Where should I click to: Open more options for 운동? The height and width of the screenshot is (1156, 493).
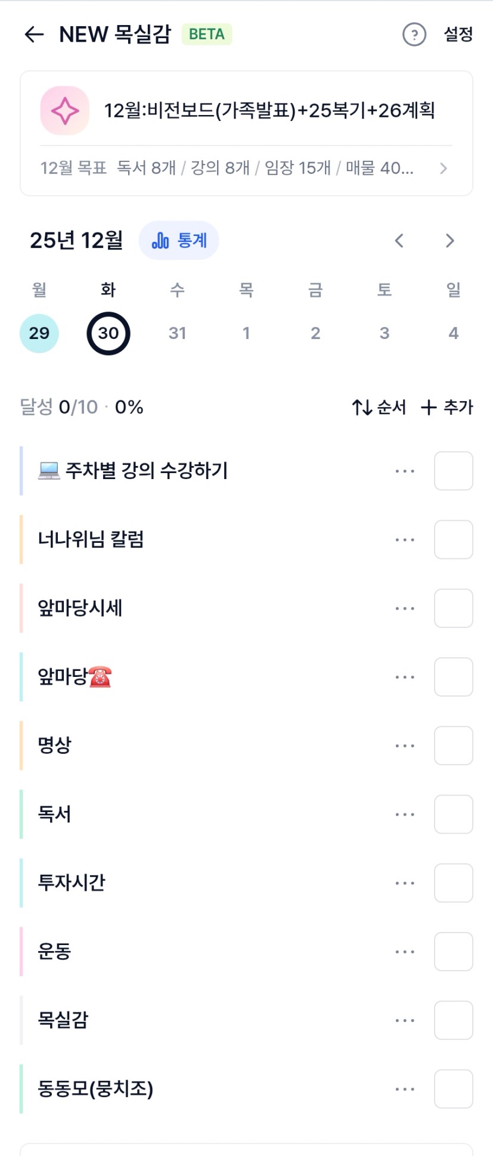[x=405, y=952]
